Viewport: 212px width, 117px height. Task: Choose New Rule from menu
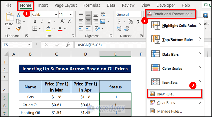pos(175,94)
